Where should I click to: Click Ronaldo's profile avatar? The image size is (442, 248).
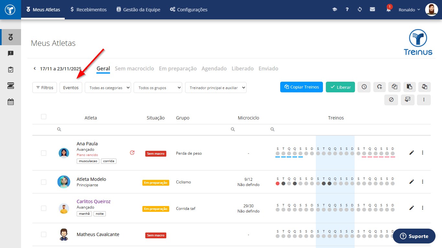click(x=431, y=10)
